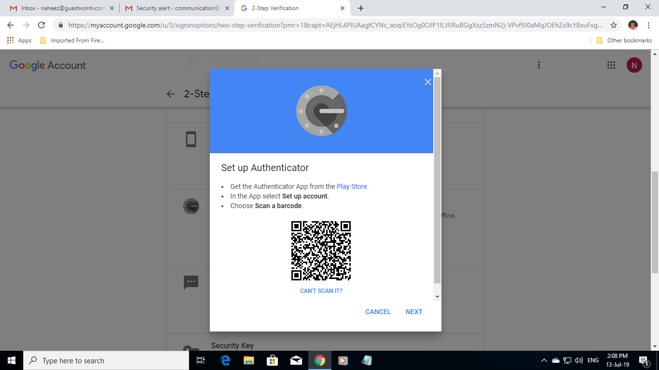Click the Google Account logo
This screenshot has width=659, height=370.
coord(48,65)
